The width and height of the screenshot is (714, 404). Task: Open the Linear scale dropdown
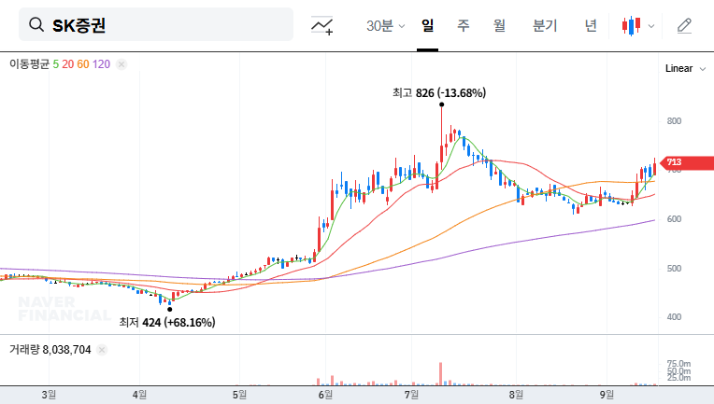(x=685, y=69)
